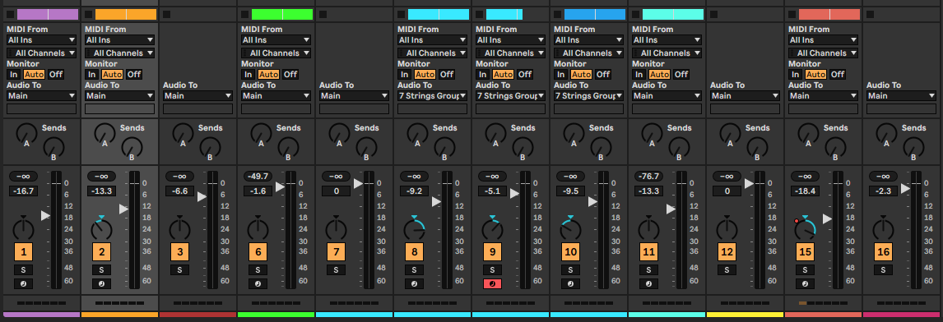This screenshot has width=943, height=322.
Task: Open the Audio To Main dropdown on track 7
Action: [354, 95]
